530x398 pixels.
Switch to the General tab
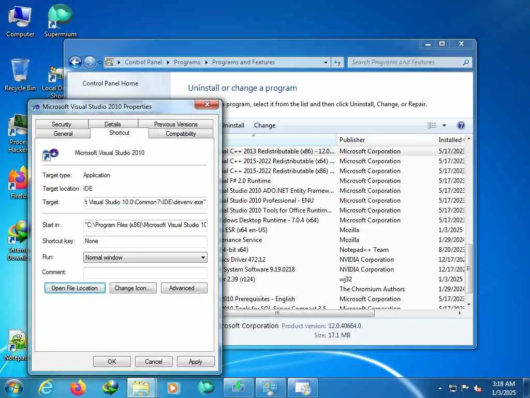coord(63,134)
